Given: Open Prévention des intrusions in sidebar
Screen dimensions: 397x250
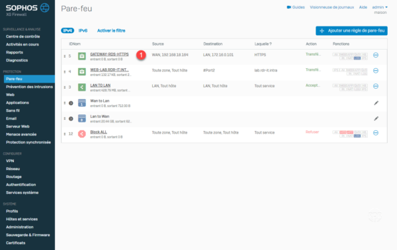Looking at the screenshot, I should [29, 87].
